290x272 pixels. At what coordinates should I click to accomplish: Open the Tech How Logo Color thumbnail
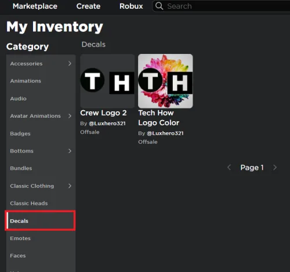click(165, 81)
